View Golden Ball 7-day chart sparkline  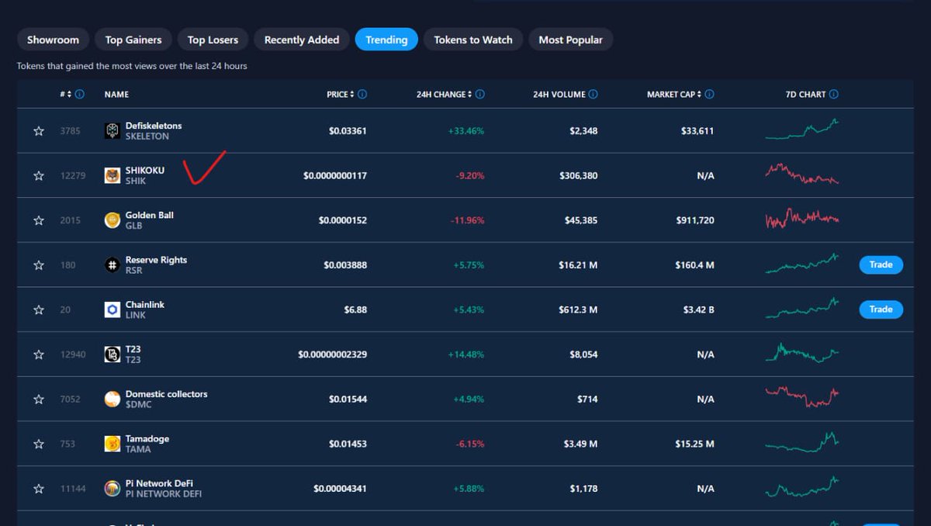click(802, 218)
